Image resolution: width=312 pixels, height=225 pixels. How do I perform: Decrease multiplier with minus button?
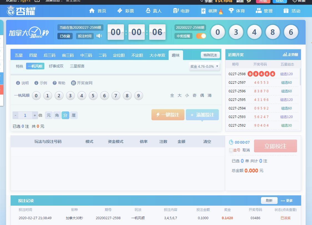point(15,115)
